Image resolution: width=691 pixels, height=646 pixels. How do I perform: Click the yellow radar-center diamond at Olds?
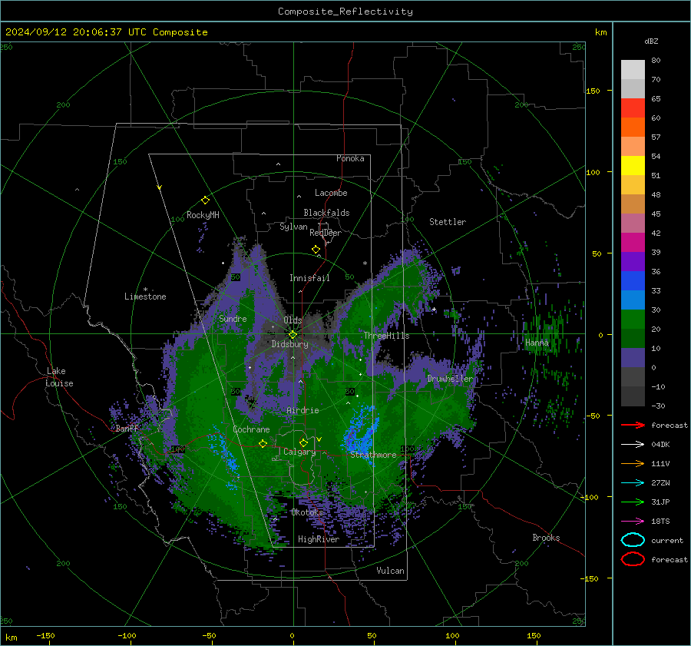coord(293,335)
